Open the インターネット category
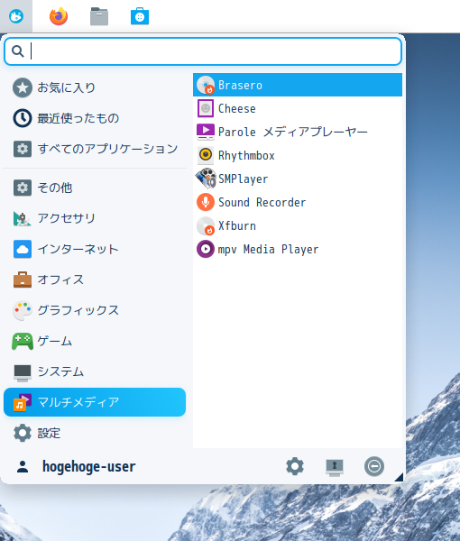This screenshot has height=541, width=460. [95, 249]
